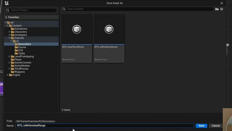Image resolution: width=232 pixels, height=131 pixels.
Task: Select the BTD_HasPatrolRoute blueprint thumbnail
Action: 77,29
